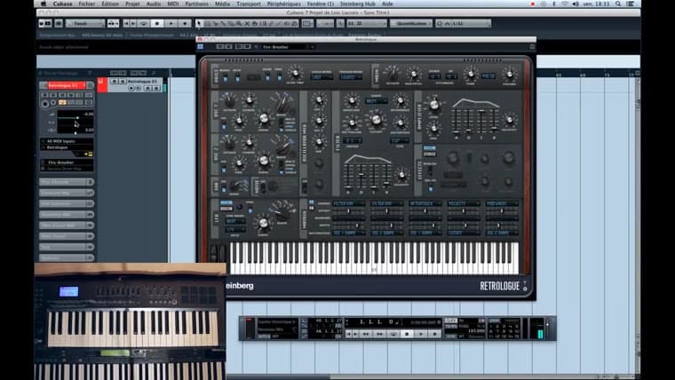Open the Retrologue output routing dropdown
The width and height of the screenshot is (675, 380).
pyautogui.click(x=67, y=147)
